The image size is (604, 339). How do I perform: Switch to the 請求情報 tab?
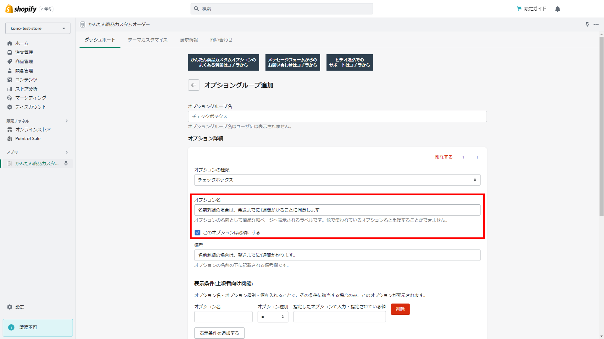tap(188, 40)
